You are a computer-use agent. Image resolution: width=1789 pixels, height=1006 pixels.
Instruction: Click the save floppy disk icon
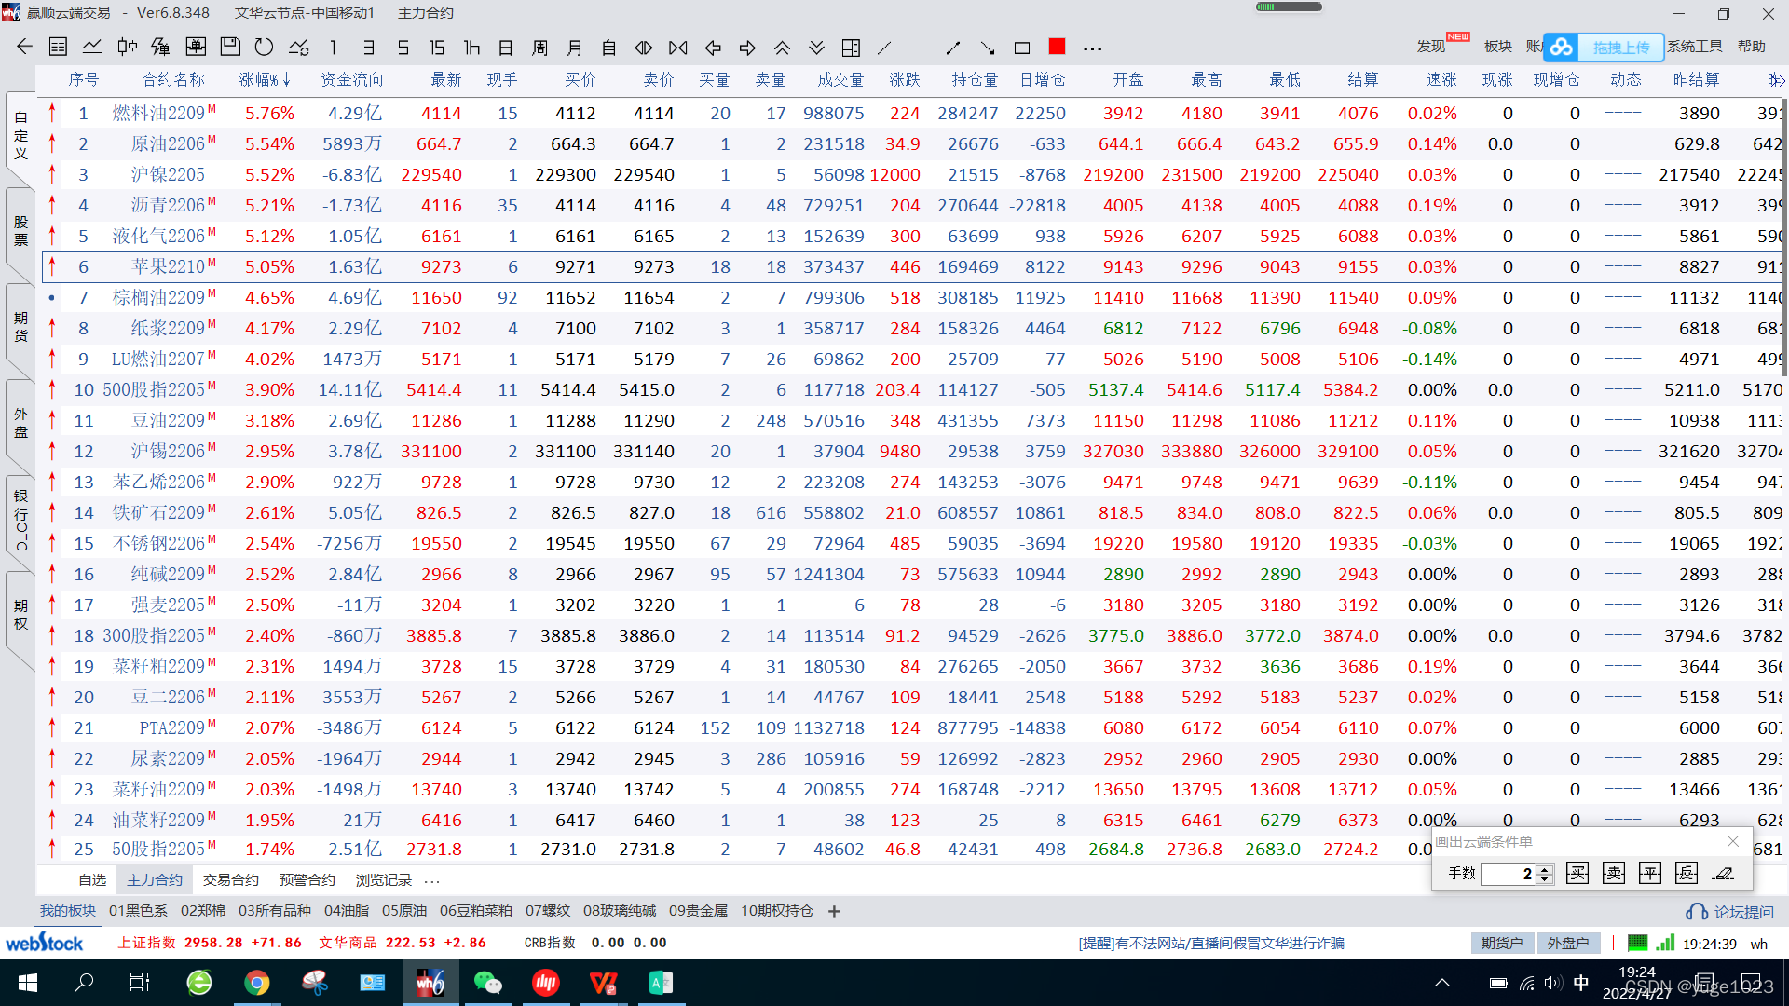(230, 47)
